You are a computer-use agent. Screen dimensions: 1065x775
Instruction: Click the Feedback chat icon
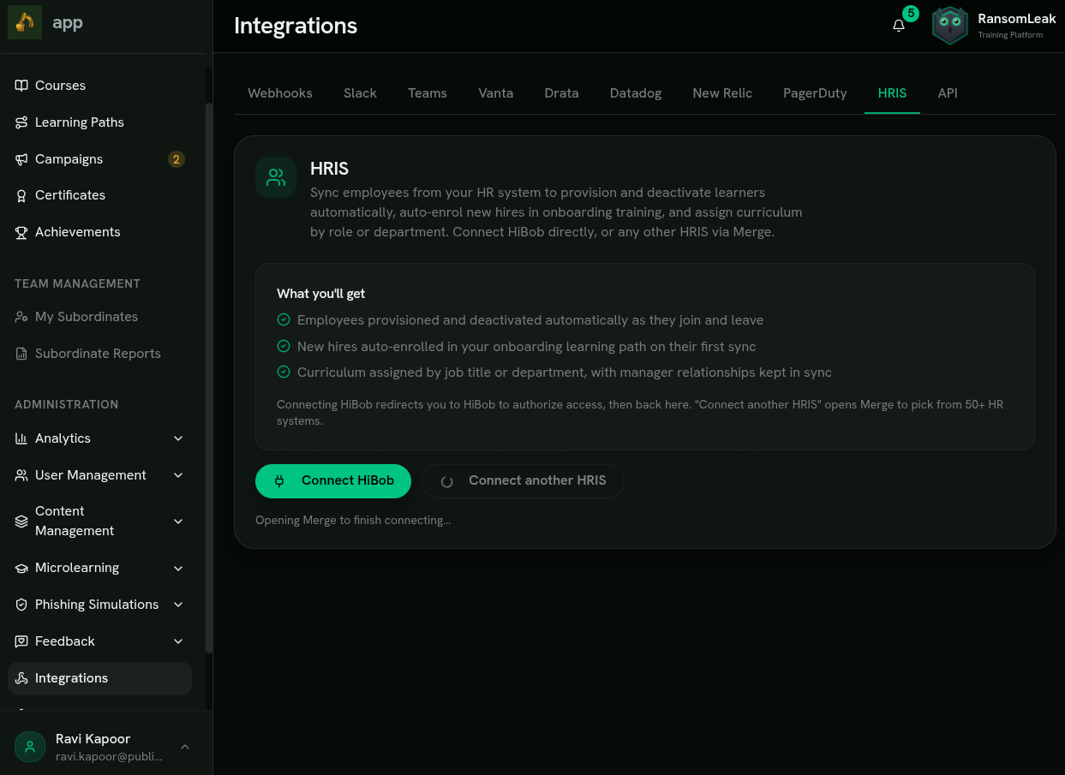pyautogui.click(x=21, y=641)
